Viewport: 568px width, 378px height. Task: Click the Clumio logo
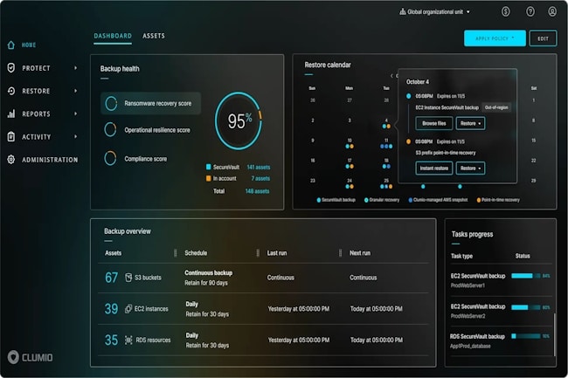(30, 357)
